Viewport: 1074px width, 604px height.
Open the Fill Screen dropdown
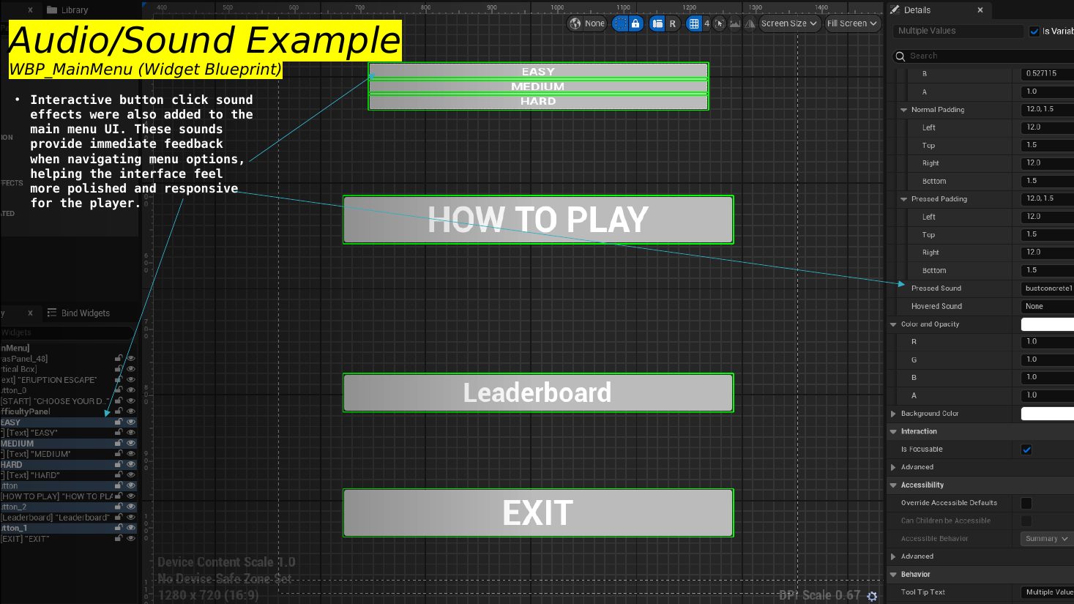point(852,23)
